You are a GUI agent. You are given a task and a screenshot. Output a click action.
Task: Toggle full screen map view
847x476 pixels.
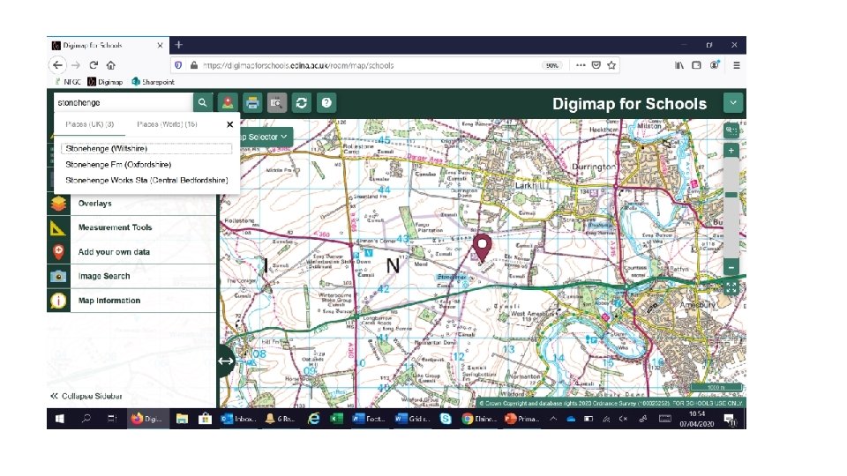731,287
